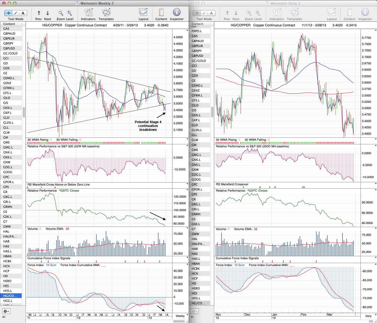Select the crosshair tool in Tool Mode
The image size is (377, 323).
9,13
